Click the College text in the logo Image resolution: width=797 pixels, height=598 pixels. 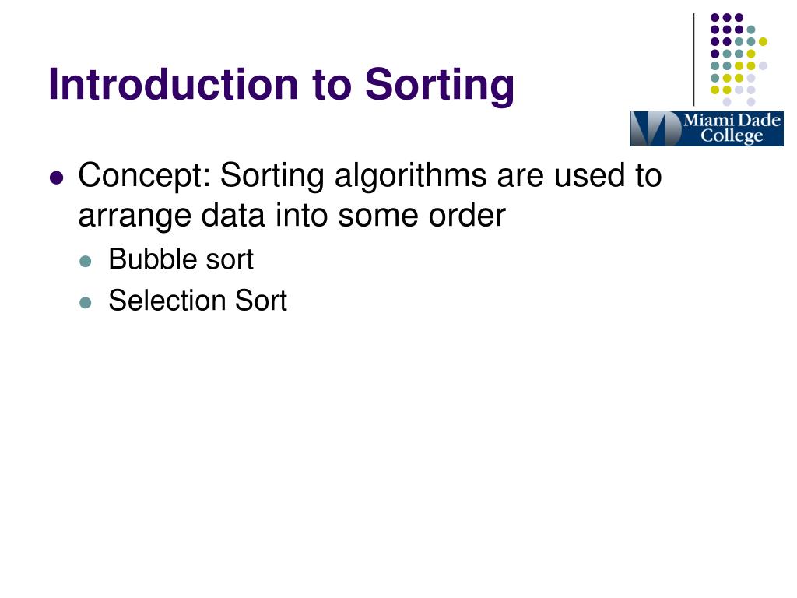[x=732, y=135]
